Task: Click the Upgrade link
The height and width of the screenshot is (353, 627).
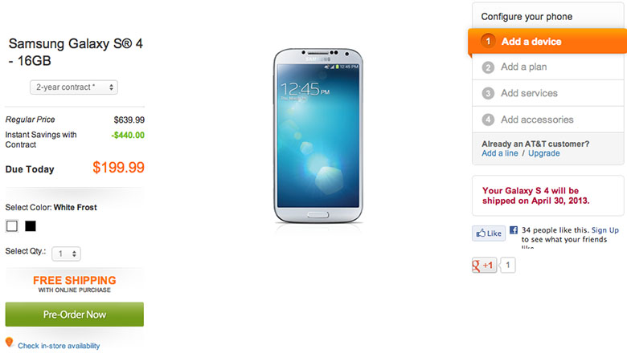Action: tap(544, 153)
